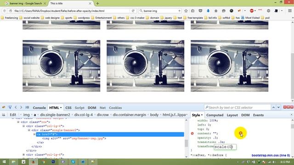The width and height of the screenshot is (294, 165).
Task: Switch to the Console panel
Action: [x=39, y=108]
